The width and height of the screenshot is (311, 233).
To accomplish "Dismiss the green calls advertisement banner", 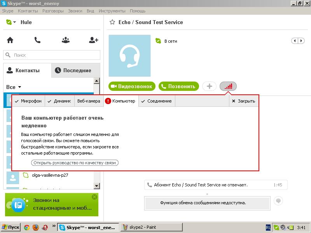I will tap(94, 197).
